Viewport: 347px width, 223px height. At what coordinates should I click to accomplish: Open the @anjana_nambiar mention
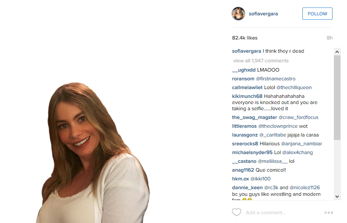coord(301,144)
